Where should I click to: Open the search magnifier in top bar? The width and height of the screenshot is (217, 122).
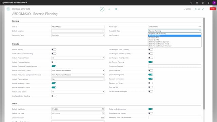pos(191,3)
